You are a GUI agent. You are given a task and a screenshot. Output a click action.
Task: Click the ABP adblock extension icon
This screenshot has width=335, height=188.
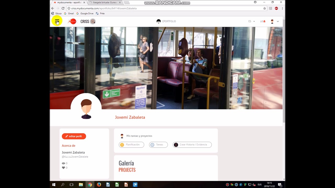pyautogui.click(x=276, y=8)
